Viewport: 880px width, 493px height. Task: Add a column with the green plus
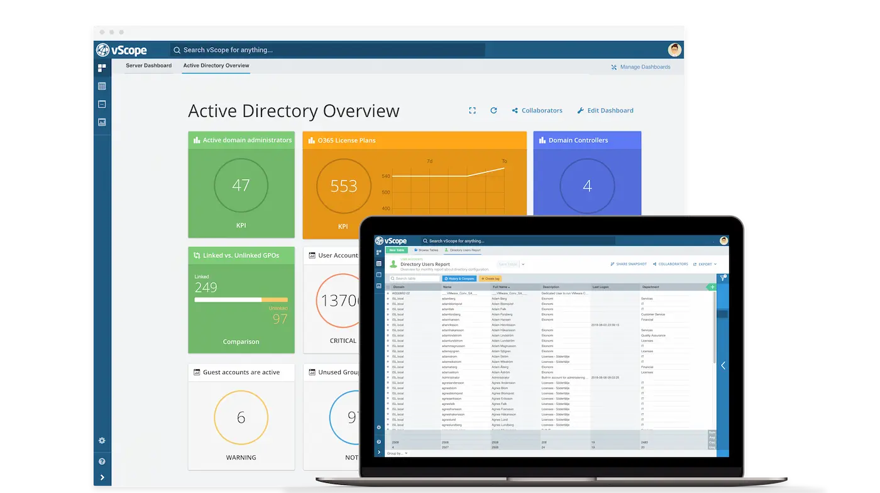pos(712,287)
